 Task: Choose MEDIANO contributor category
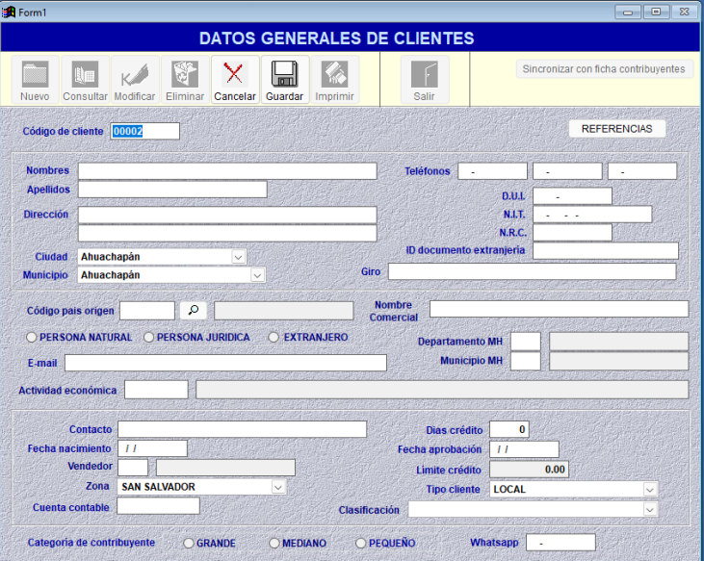pyautogui.click(x=274, y=543)
